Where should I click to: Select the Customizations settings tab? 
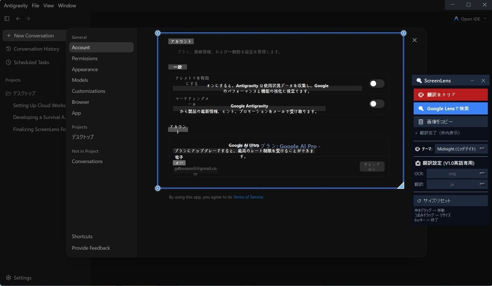101,91
